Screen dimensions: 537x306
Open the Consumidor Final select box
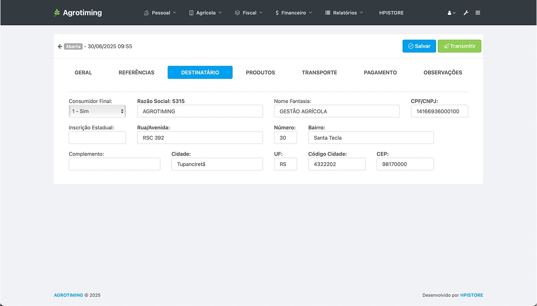(97, 111)
